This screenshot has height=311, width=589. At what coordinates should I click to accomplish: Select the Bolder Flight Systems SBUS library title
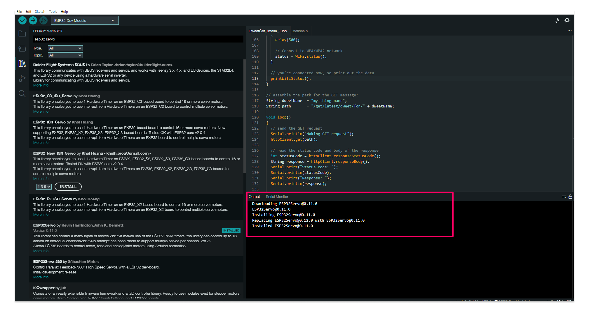[x=59, y=65]
